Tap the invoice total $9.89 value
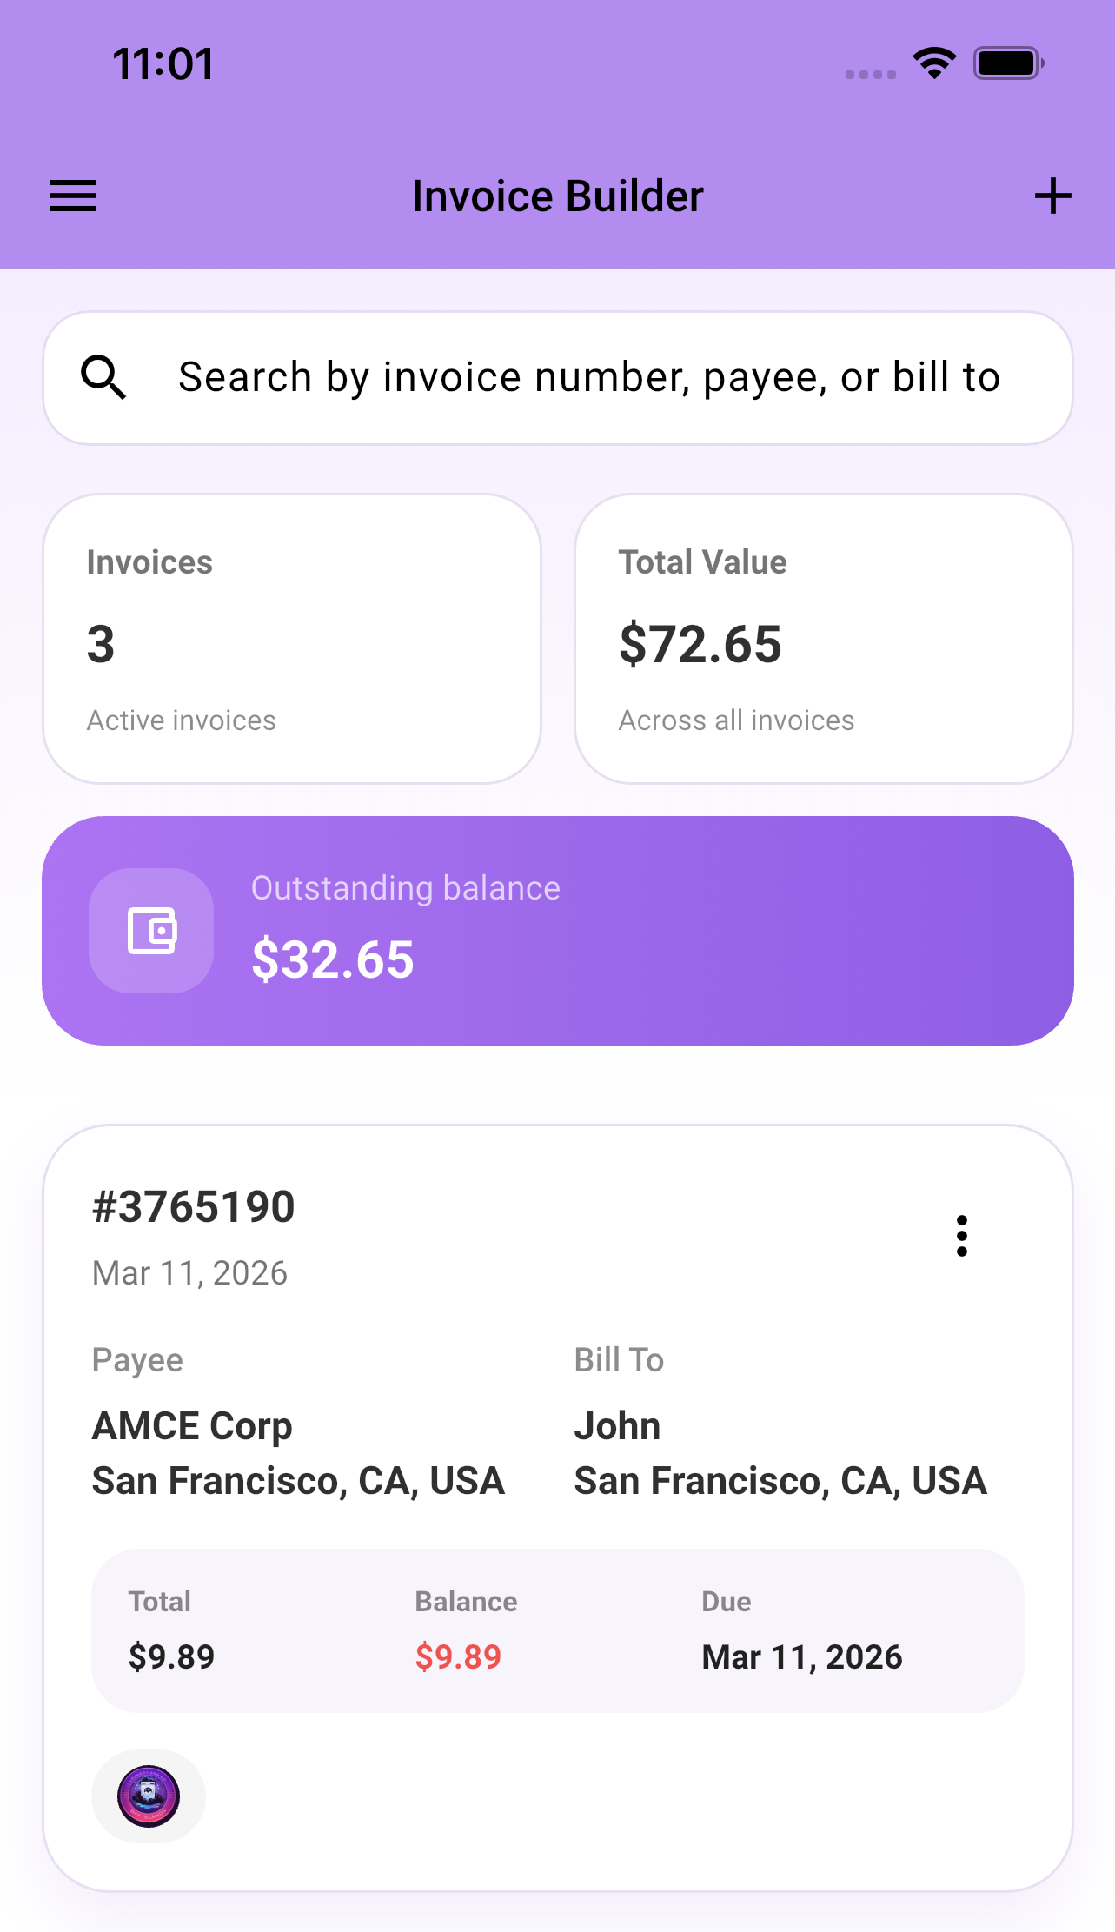The height and width of the screenshot is (1932, 1115). click(x=171, y=1657)
